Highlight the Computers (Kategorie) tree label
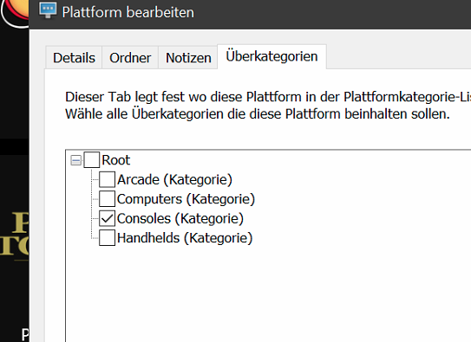The image size is (471, 342). (186, 199)
